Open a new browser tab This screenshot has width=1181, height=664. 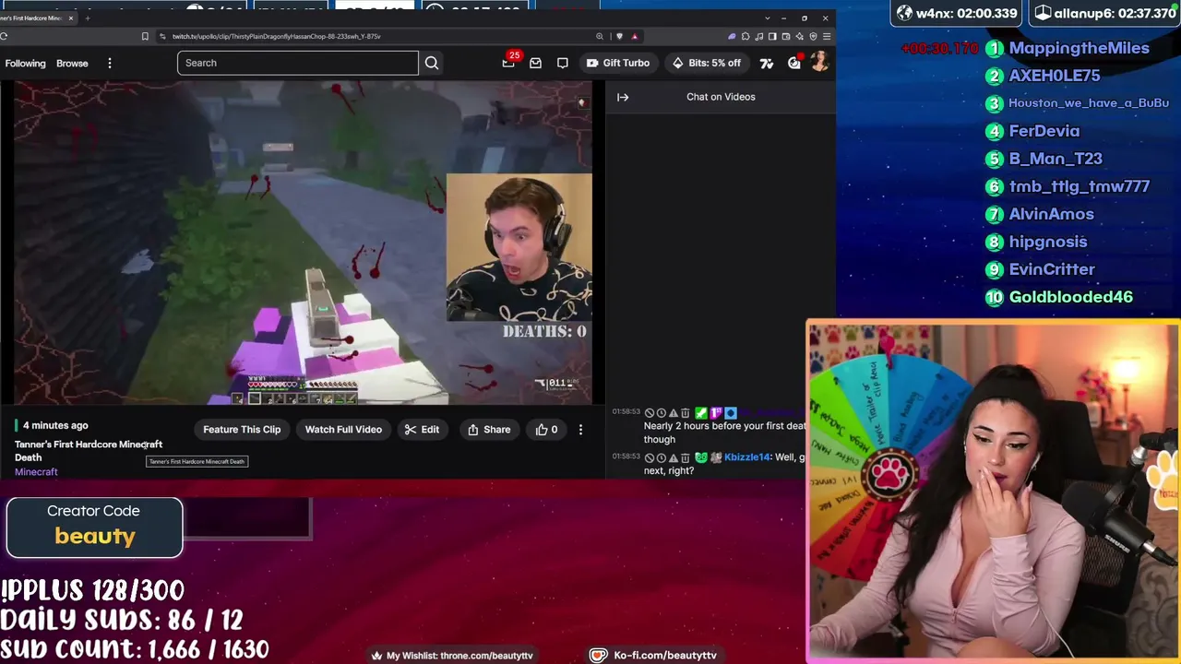(x=88, y=18)
